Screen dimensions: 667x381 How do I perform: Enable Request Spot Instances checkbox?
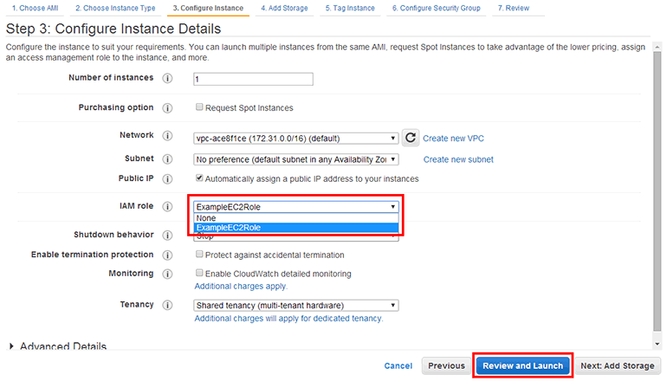coord(199,108)
